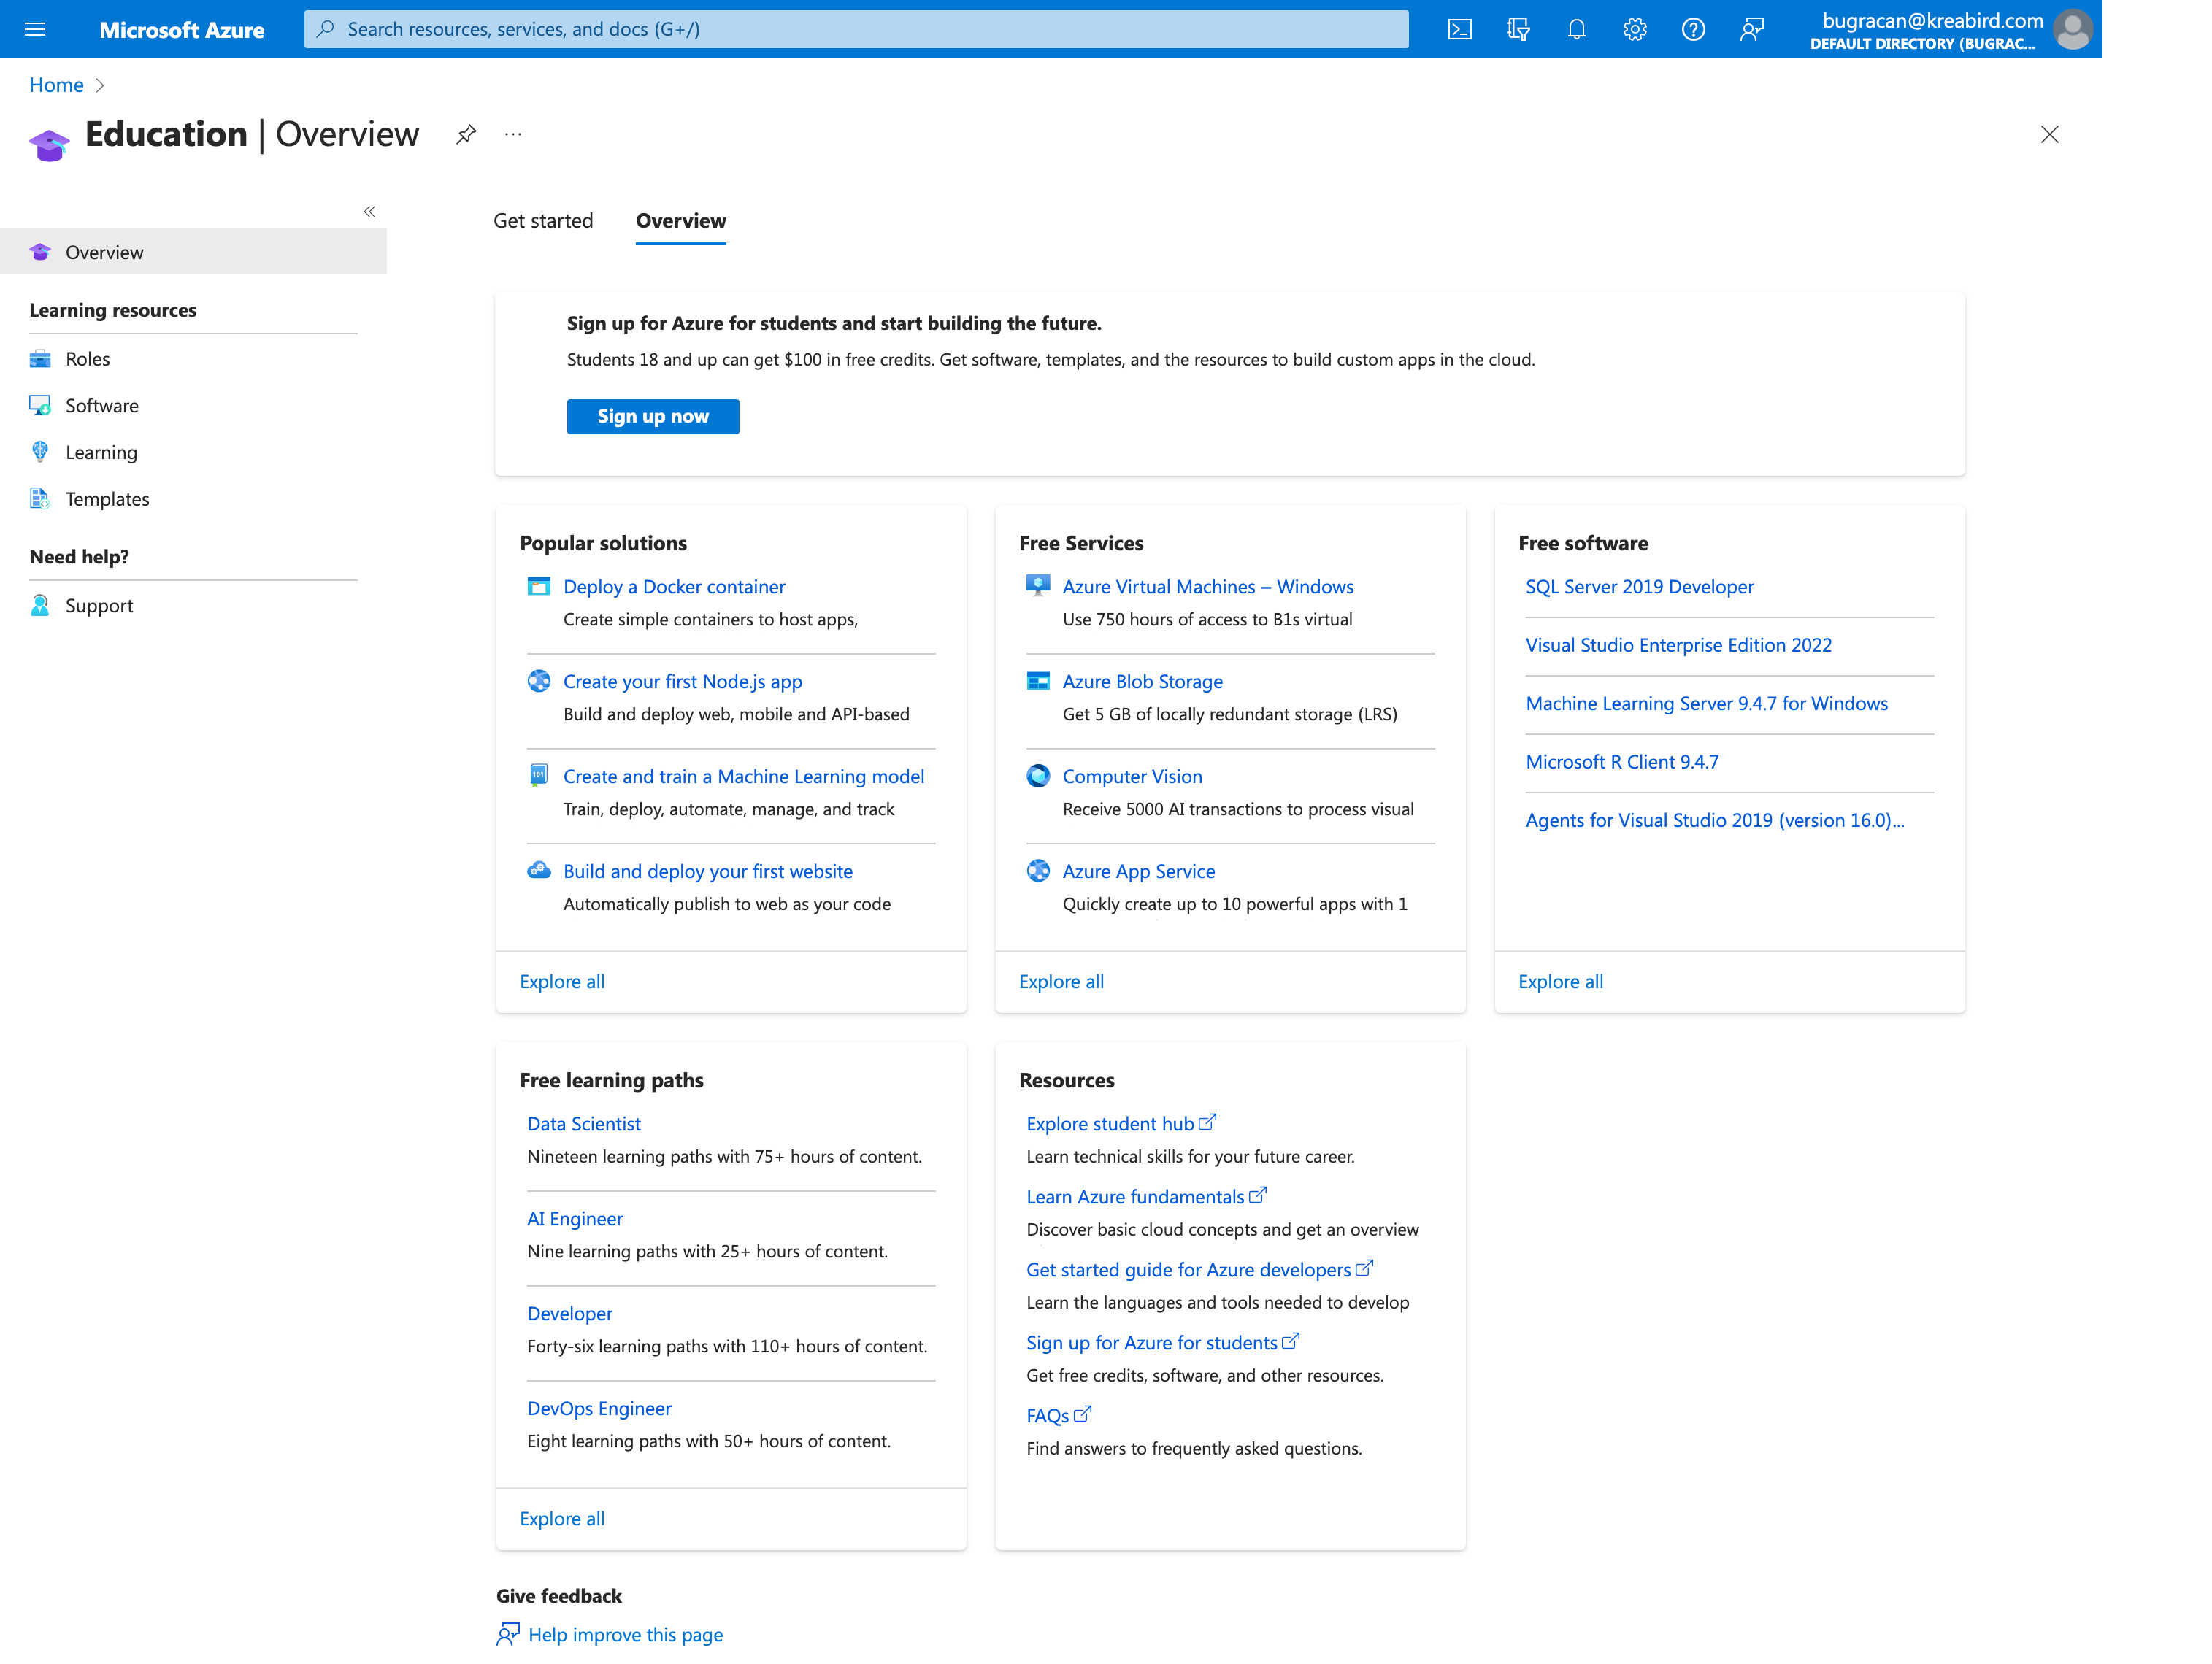Open the FAQs link

coord(1059,1416)
